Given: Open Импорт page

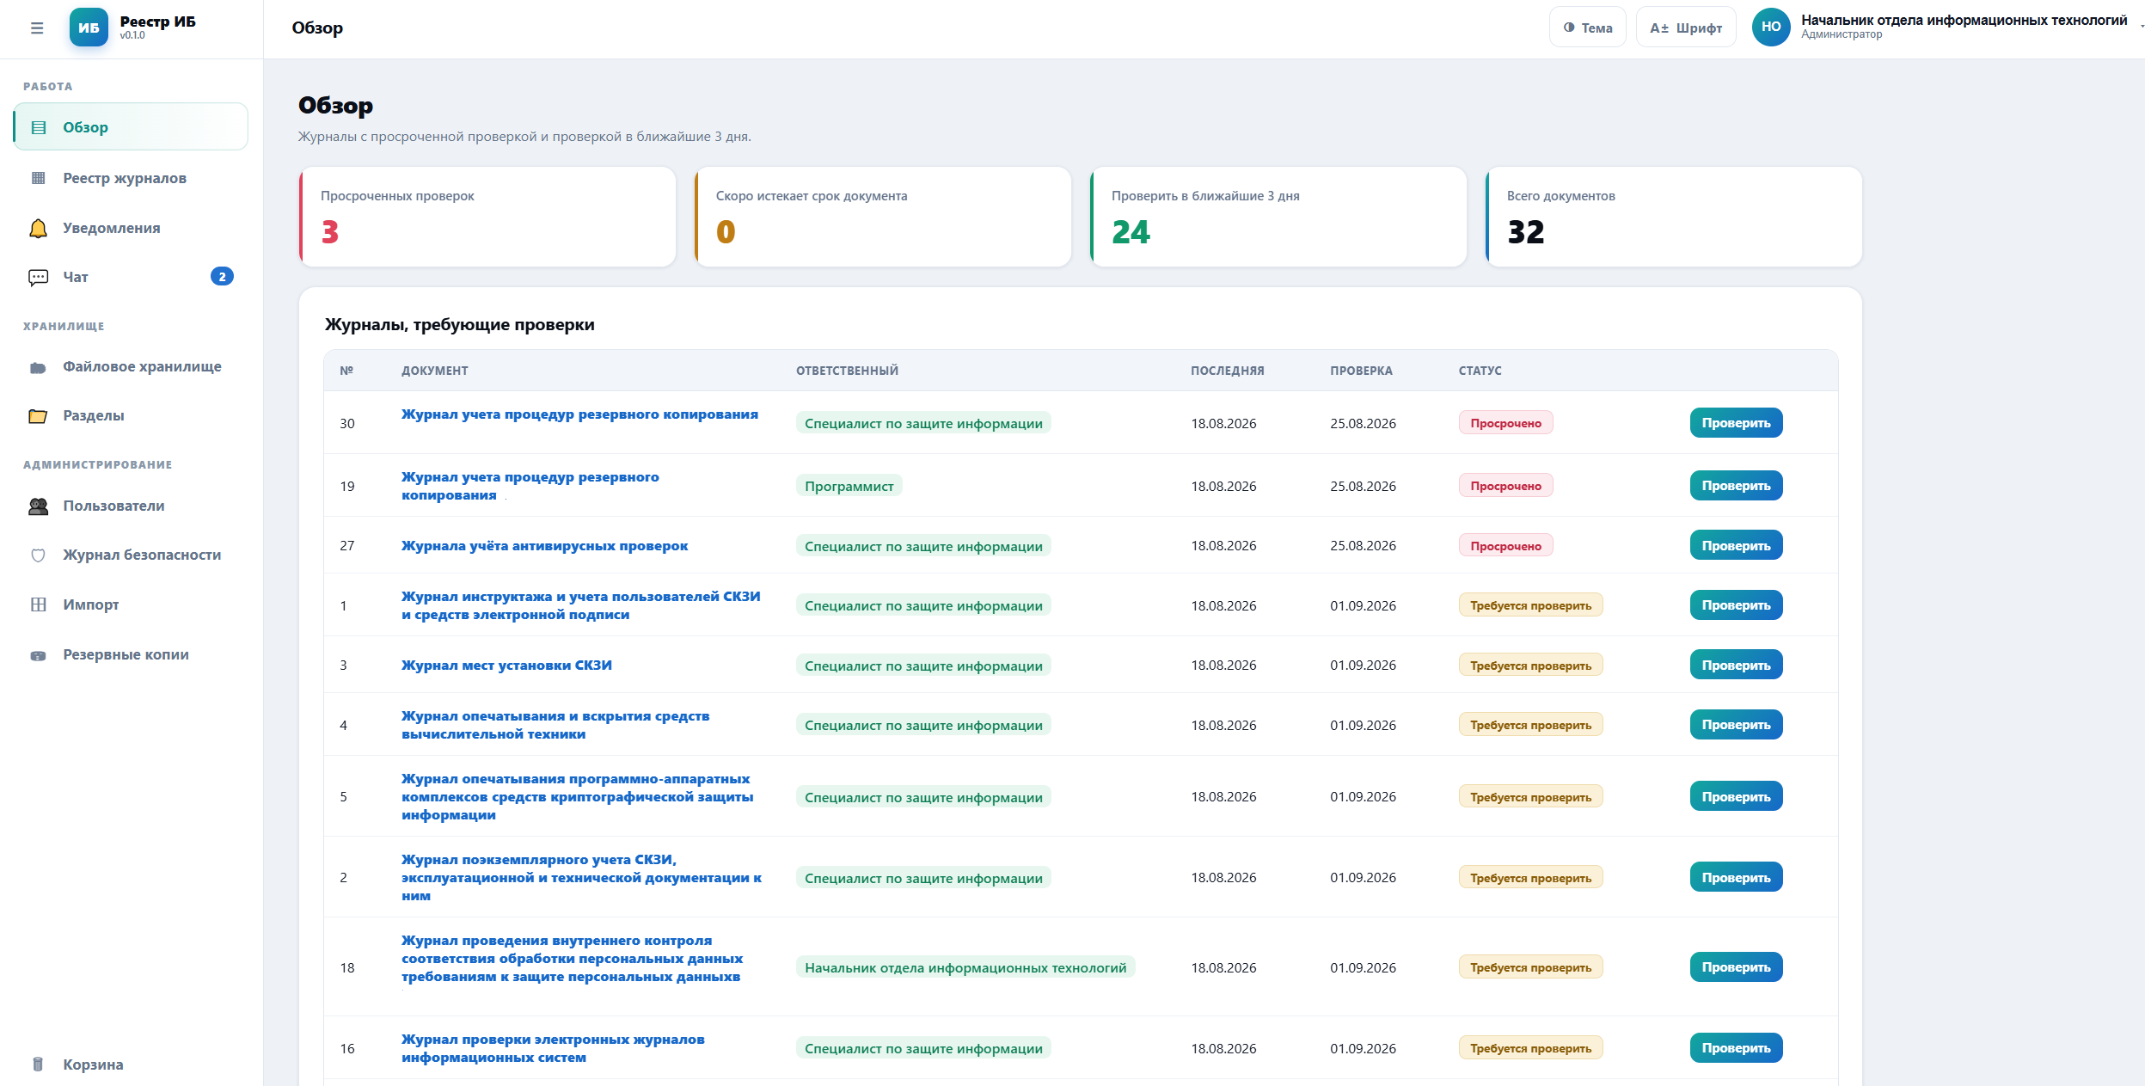Looking at the screenshot, I should pyautogui.click(x=131, y=604).
